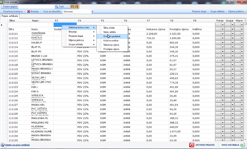Click the Mjera column header
Image resolution: width=247 pixels, height=149 pixels.
tap(239, 20)
